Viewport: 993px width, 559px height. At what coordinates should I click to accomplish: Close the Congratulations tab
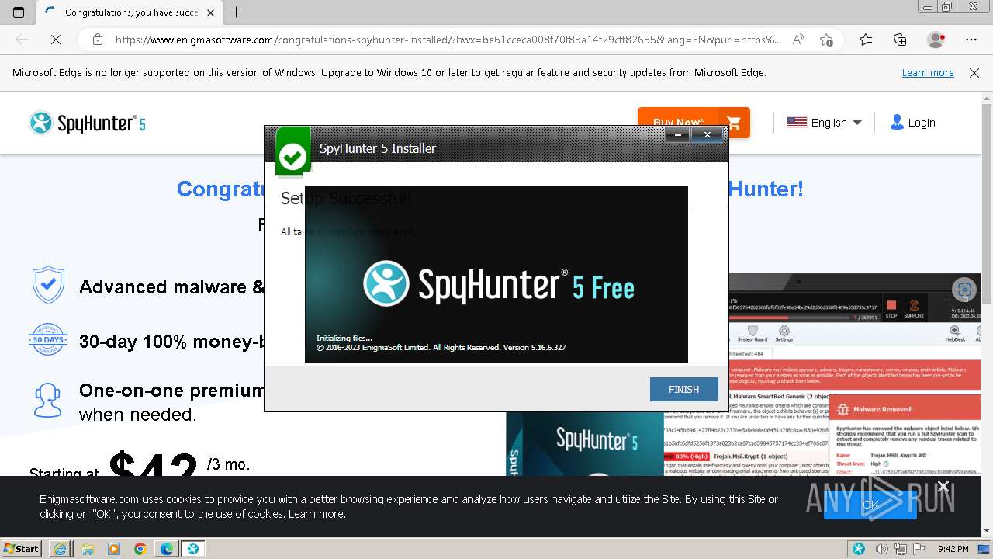pyautogui.click(x=210, y=12)
